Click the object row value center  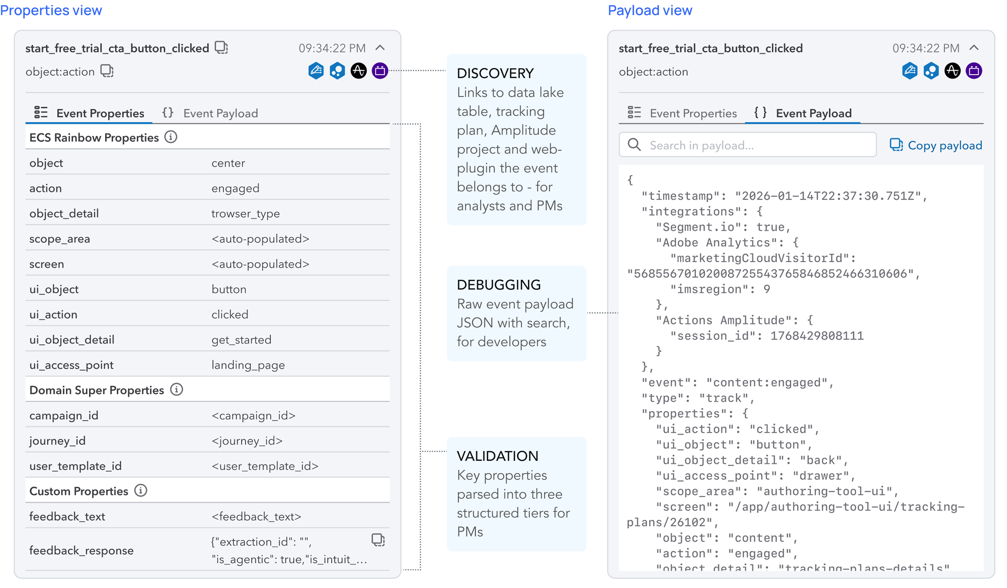coord(228,163)
